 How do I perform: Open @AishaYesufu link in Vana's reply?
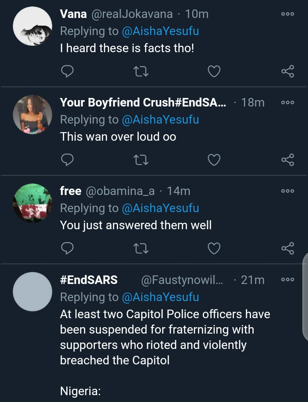160,31
